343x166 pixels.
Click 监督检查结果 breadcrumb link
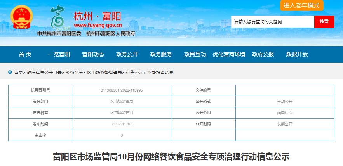[160, 73]
